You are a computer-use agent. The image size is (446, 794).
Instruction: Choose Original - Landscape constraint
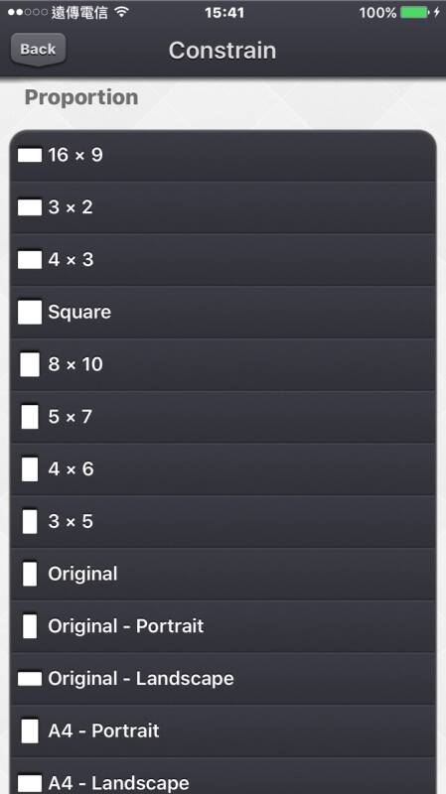pos(223,679)
